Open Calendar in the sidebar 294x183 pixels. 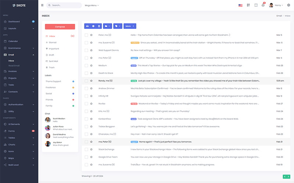click(13, 41)
